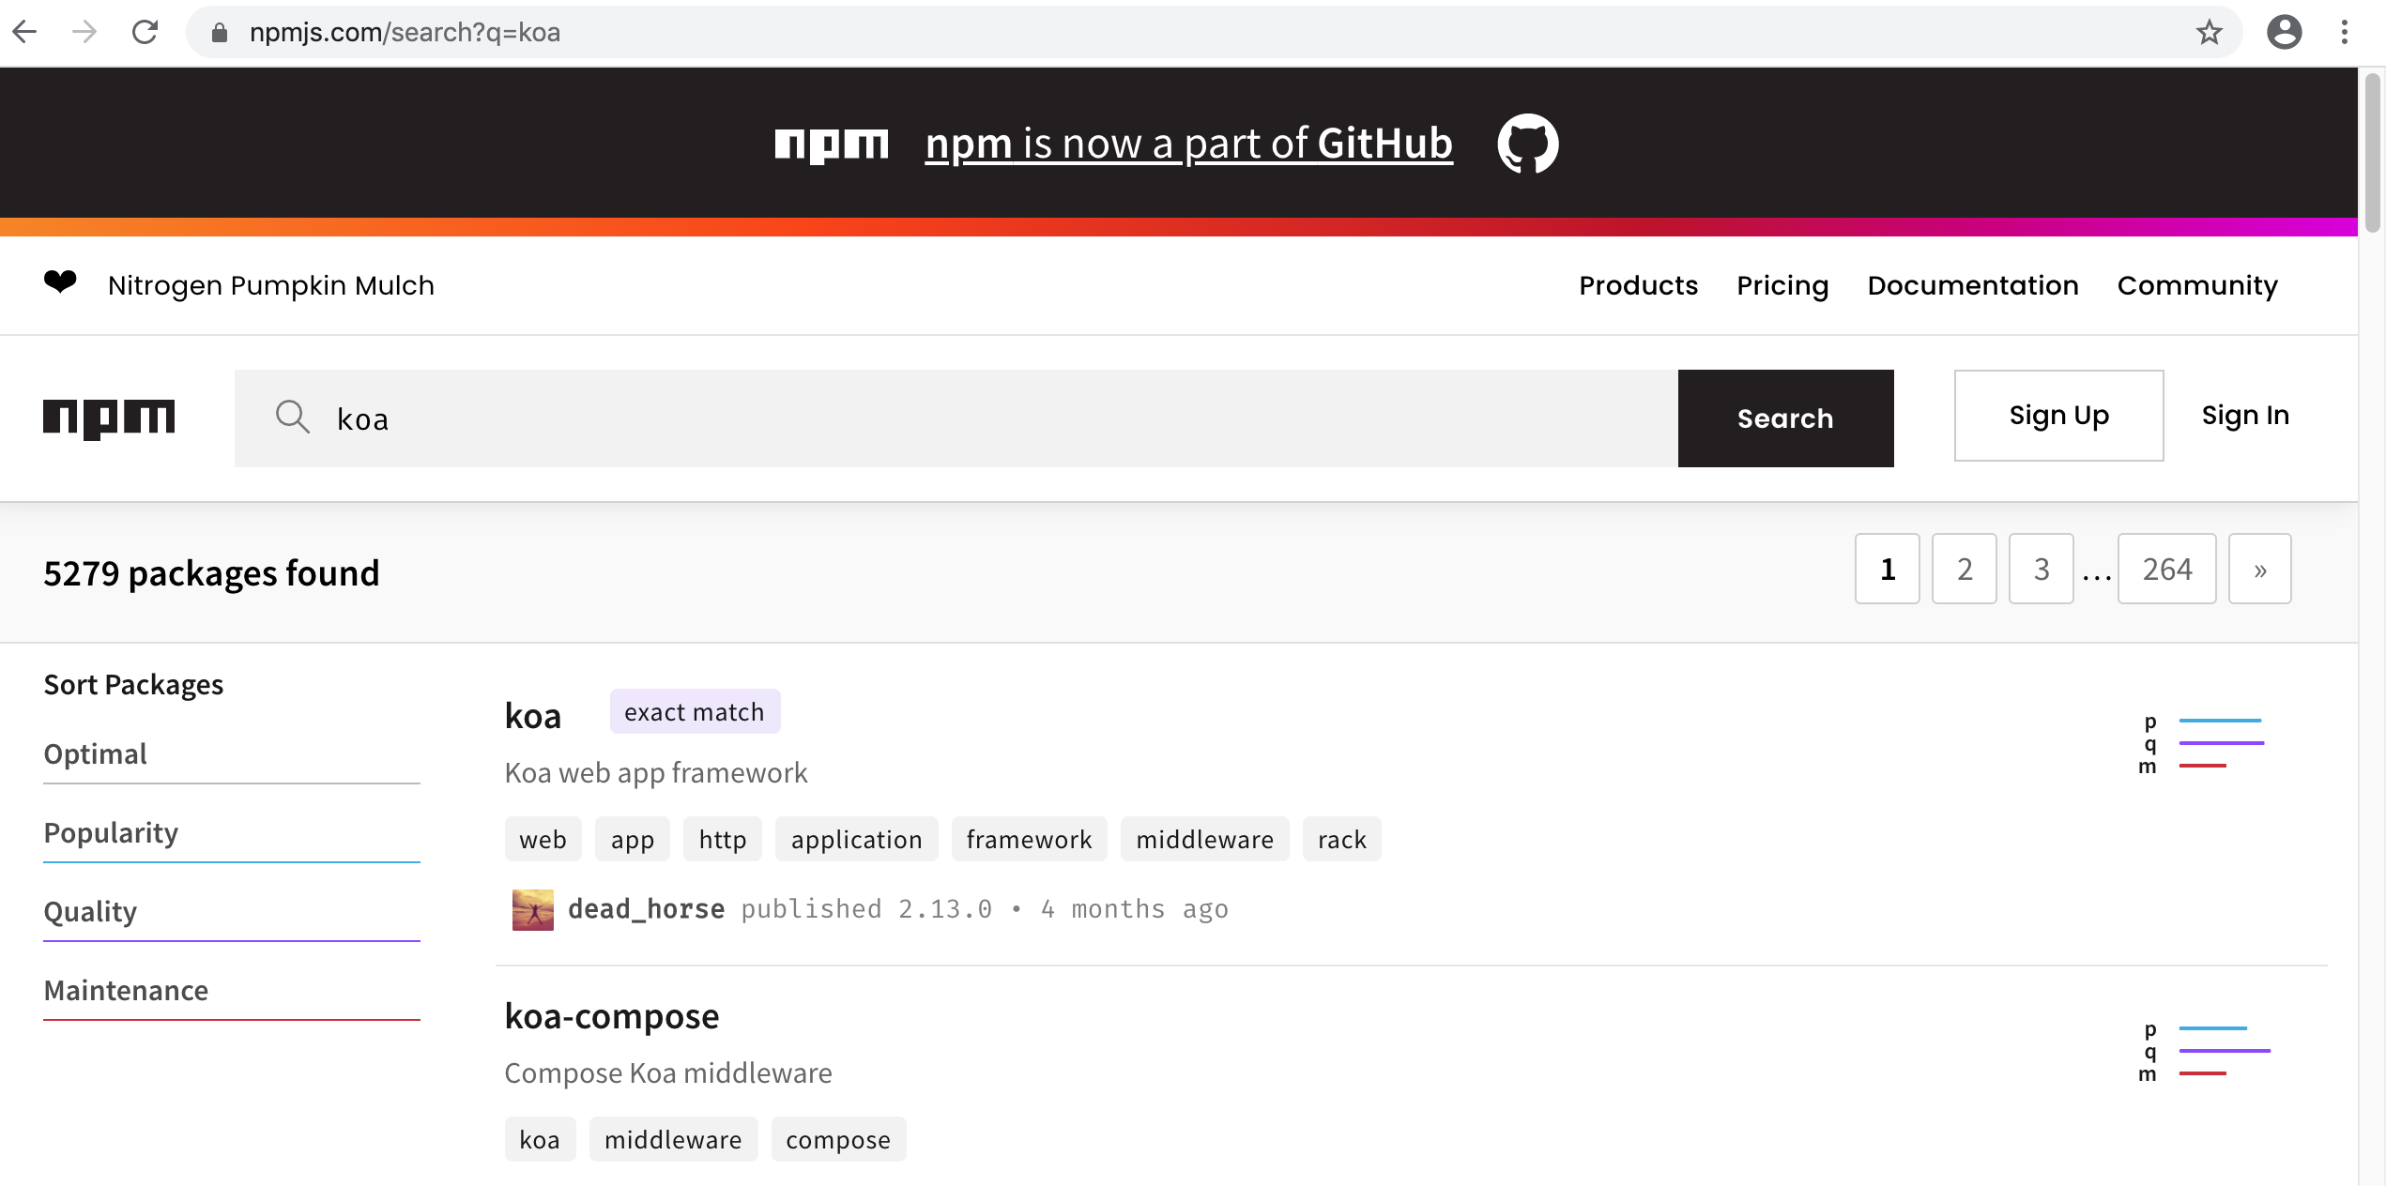Open the Documentation menu item
The width and height of the screenshot is (2386, 1186).
[x=1972, y=285]
